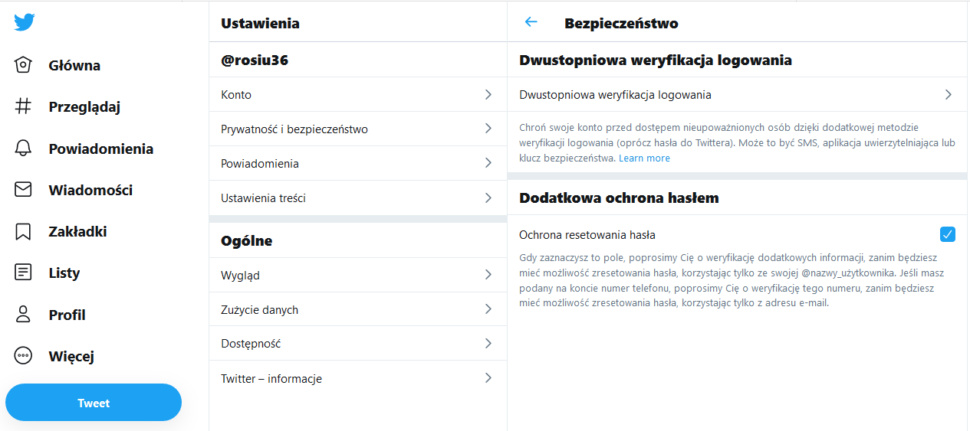The width and height of the screenshot is (970, 431).
Task: Expand Dwustopniowa weryfikacja logowania chevron
Action: coord(949,95)
